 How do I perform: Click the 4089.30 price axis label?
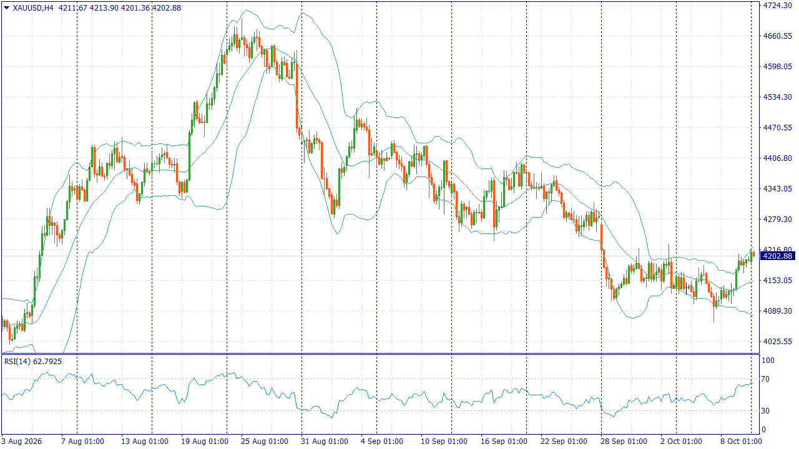tap(777, 311)
